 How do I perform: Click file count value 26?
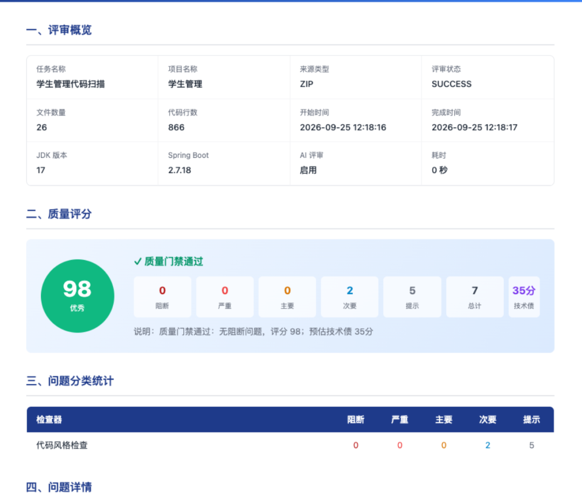[x=41, y=128]
